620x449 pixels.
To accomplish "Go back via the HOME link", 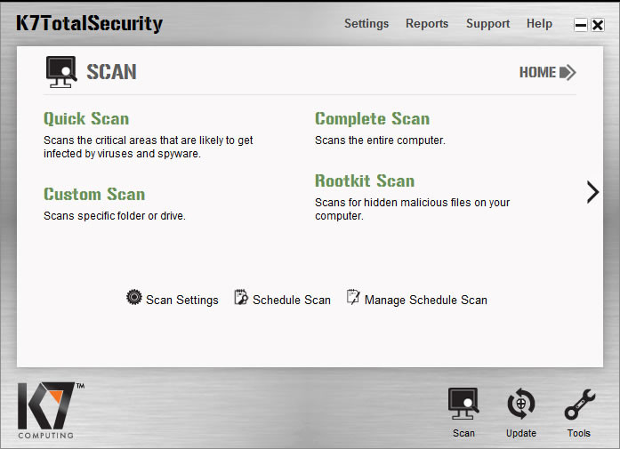I will point(537,72).
